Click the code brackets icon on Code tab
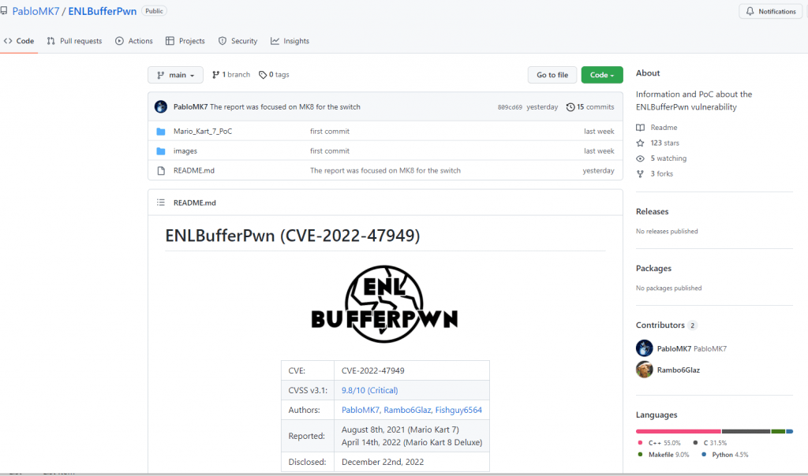Viewport: 808px width, 476px height. (x=8, y=41)
